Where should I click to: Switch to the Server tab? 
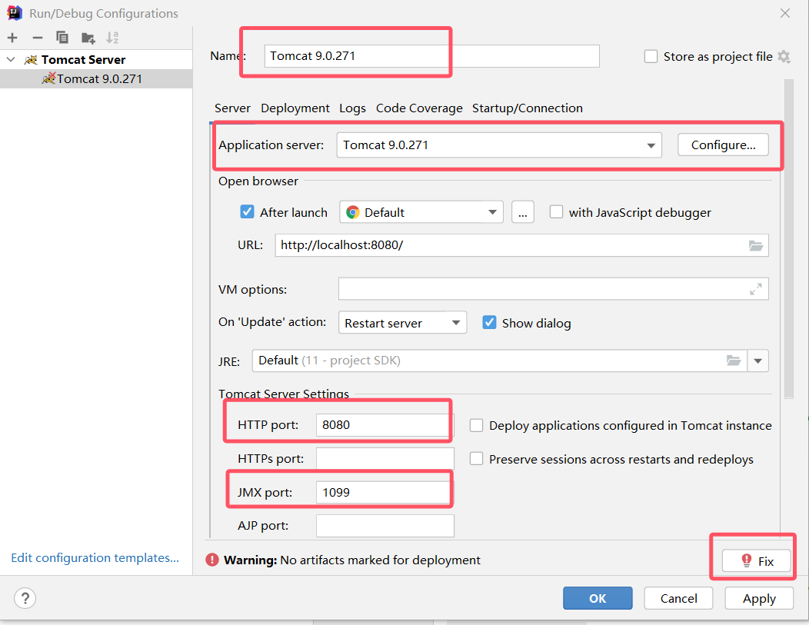232,108
